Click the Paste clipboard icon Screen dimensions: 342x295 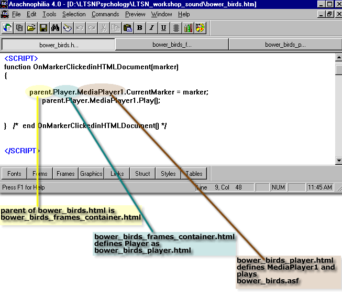(127, 27)
